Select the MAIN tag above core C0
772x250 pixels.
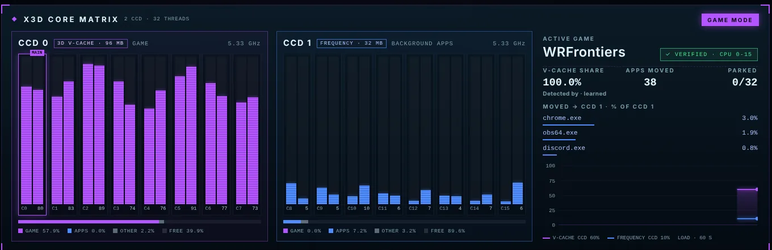point(37,53)
